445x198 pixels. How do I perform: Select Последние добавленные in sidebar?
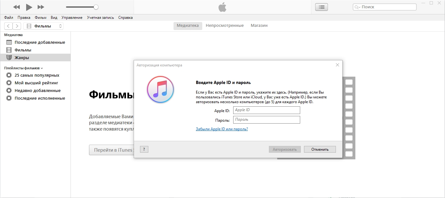click(35, 42)
